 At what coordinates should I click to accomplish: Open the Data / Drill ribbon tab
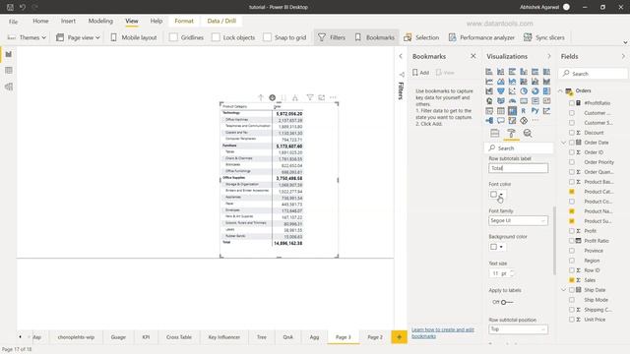221,21
